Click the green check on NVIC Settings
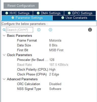The height and width of the screenshot is (102, 97). click(x=7, y=13)
